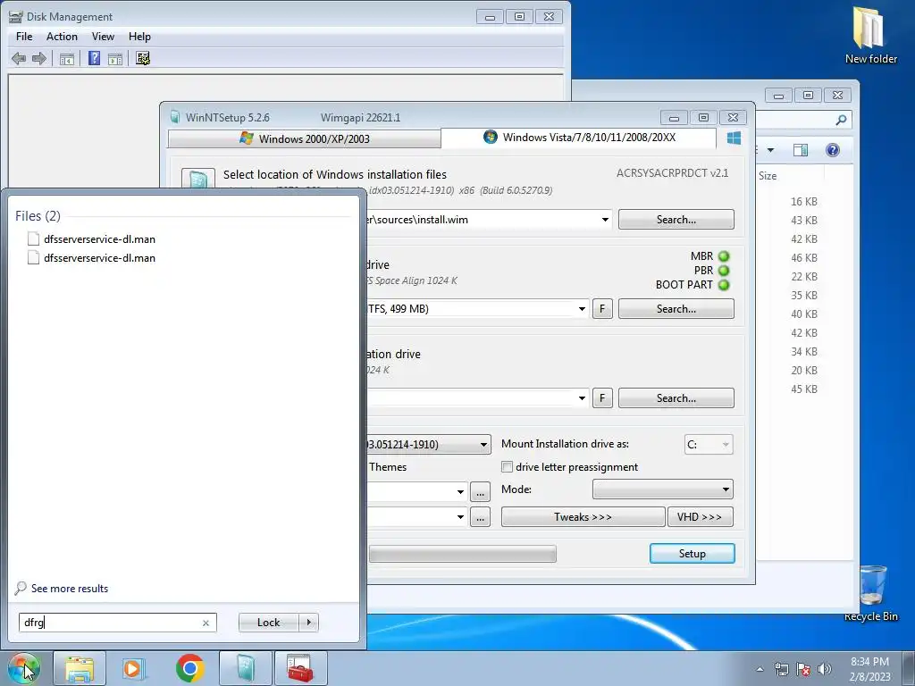Expand the boot drive dropdown
Viewport: 915px width, 686px height.
point(582,309)
